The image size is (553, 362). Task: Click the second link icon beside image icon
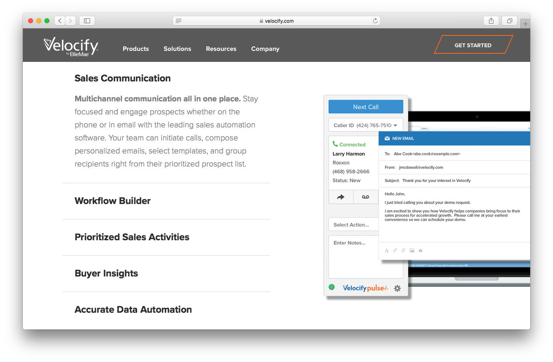(x=403, y=250)
